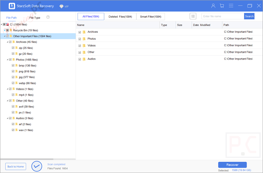Uncheck Other in the file list
Image resolution: width=263 pixels, height=173 pixels.
point(80,52)
